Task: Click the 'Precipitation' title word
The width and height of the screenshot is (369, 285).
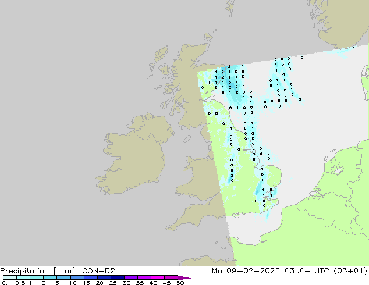Action: 24,271
